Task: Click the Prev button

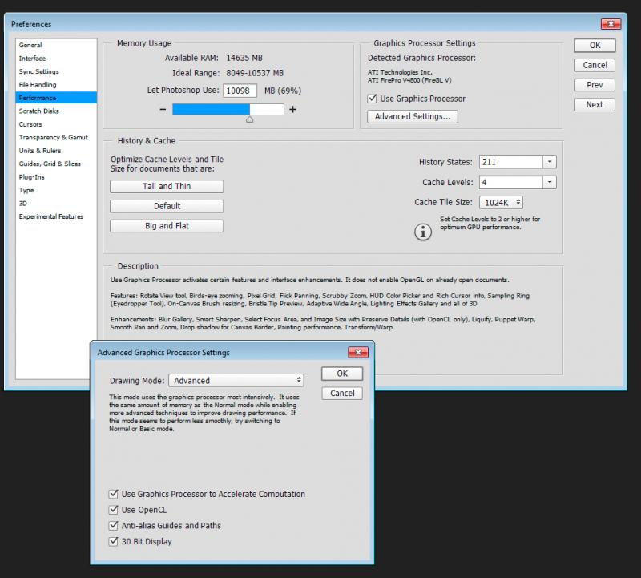Action: pos(595,85)
